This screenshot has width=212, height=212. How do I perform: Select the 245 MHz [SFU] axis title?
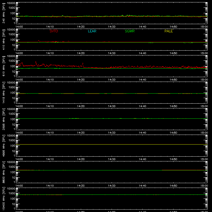pyautogui.click(x=3, y=13)
